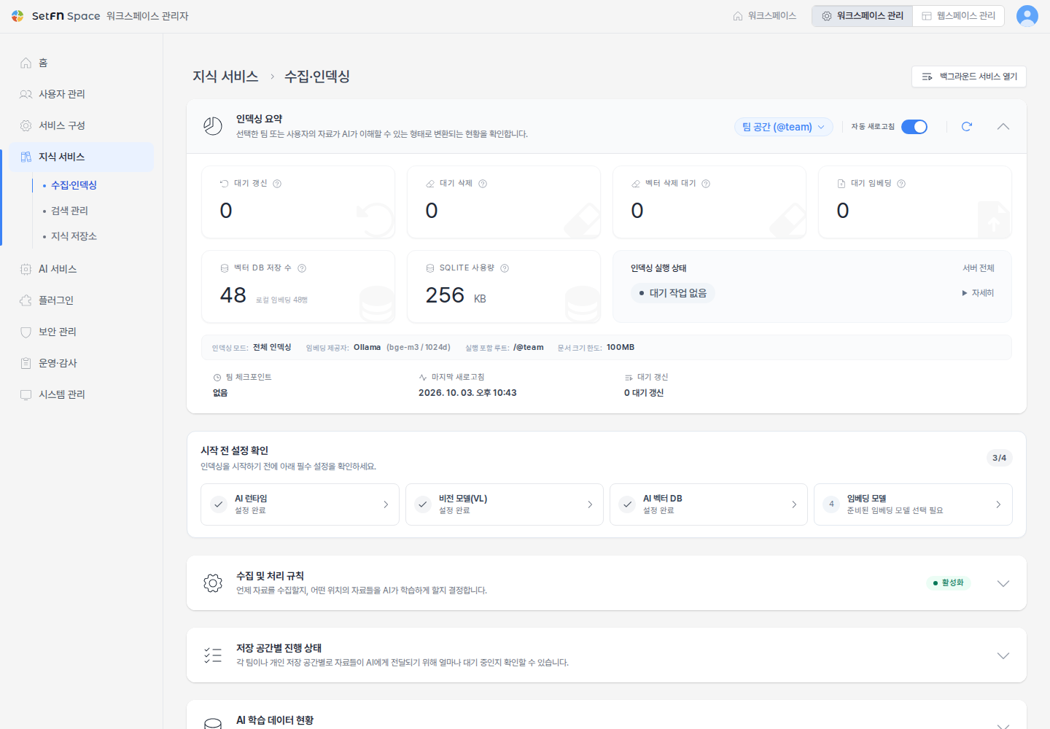This screenshot has height=729, width=1050.
Task: Open the AI 벡터 DB setup card
Action: coord(709,504)
